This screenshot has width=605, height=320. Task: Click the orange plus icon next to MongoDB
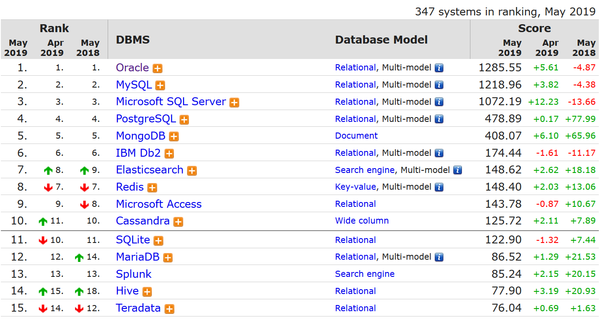[x=174, y=136]
